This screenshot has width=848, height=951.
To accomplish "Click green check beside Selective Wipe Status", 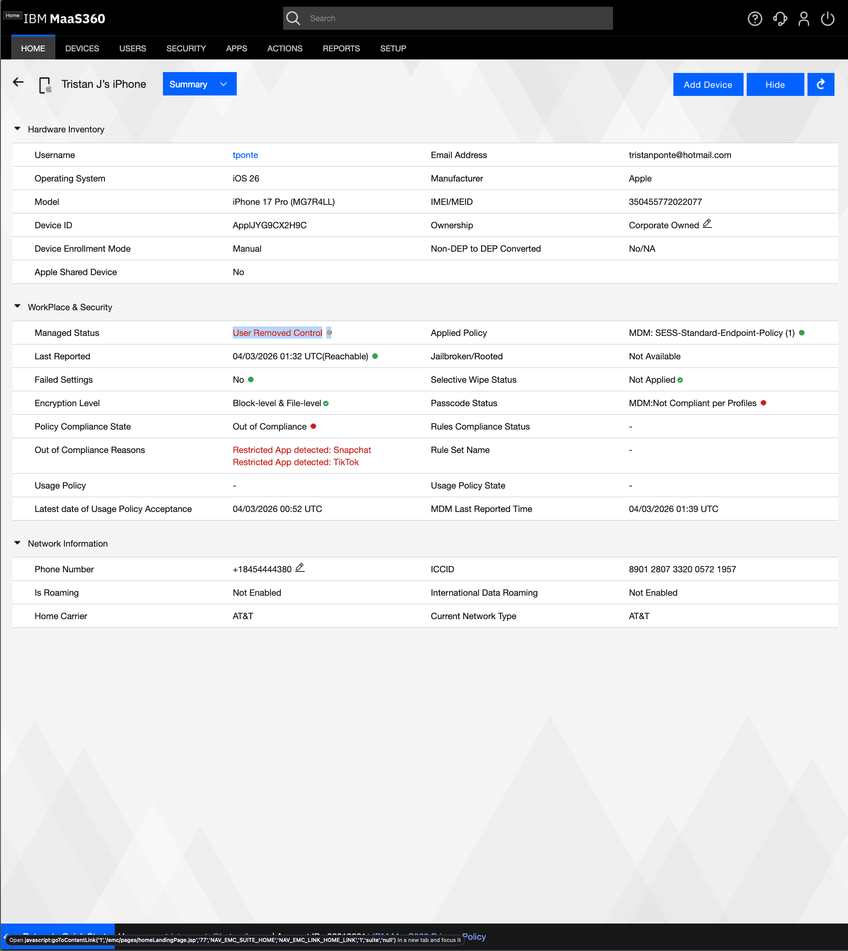I will (x=680, y=380).
